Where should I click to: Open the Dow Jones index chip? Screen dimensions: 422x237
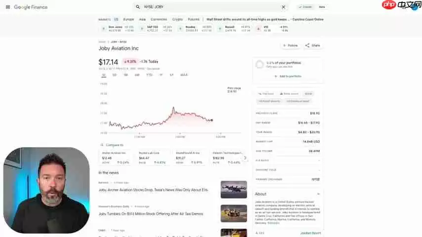coord(118,29)
